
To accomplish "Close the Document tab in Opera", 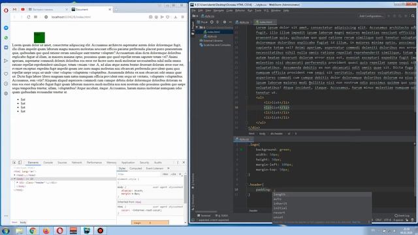I will [x=110, y=9].
